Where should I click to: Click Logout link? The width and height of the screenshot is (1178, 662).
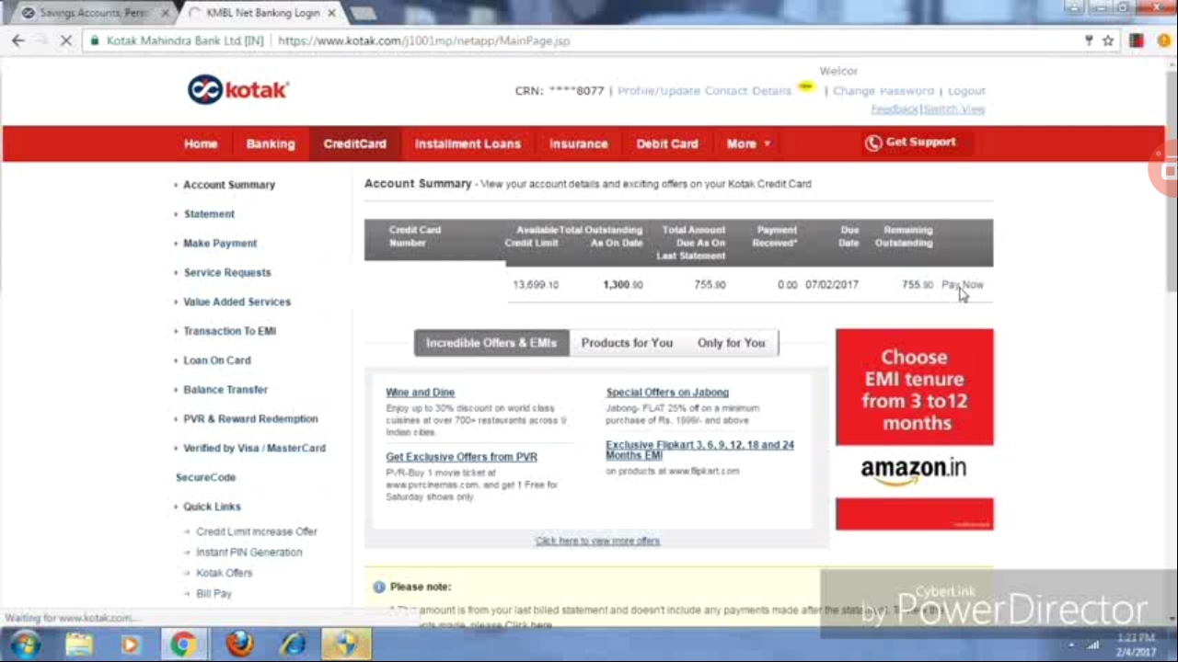point(966,91)
